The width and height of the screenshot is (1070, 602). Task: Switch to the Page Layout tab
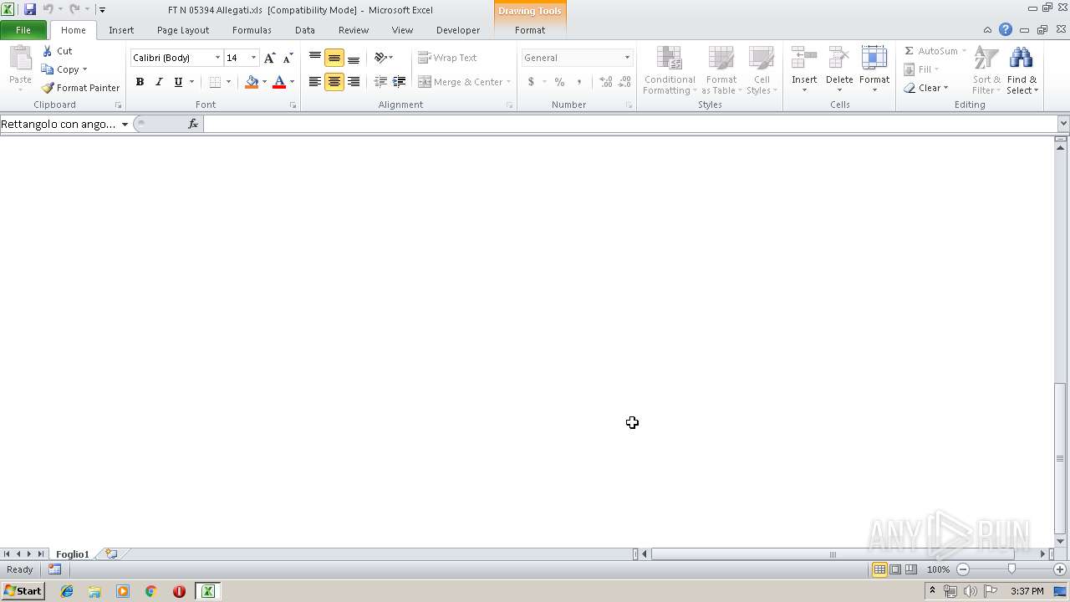(x=183, y=30)
